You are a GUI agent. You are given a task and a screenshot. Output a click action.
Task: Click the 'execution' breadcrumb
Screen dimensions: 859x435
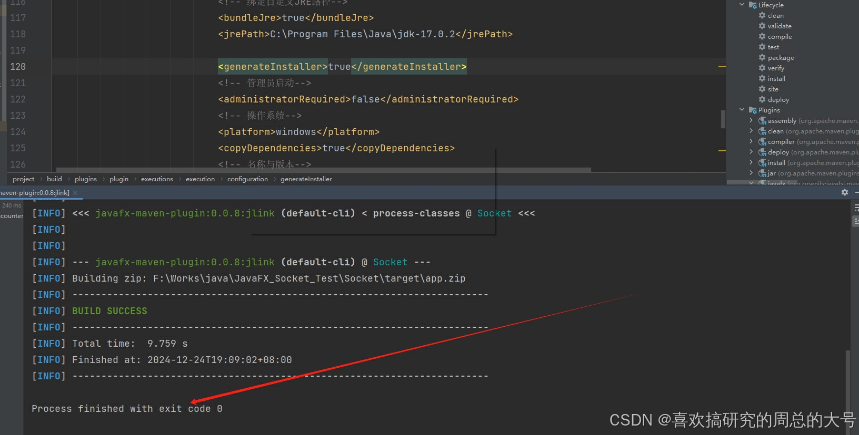200,179
